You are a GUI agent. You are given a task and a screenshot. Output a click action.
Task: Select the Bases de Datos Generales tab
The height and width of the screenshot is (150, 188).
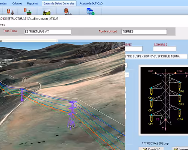(x=59, y=3)
